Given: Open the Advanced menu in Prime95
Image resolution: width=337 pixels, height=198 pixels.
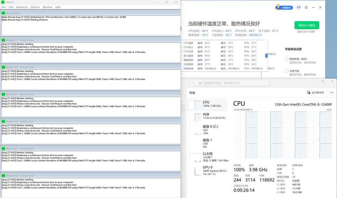Looking at the screenshot, I should tap(22, 7).
